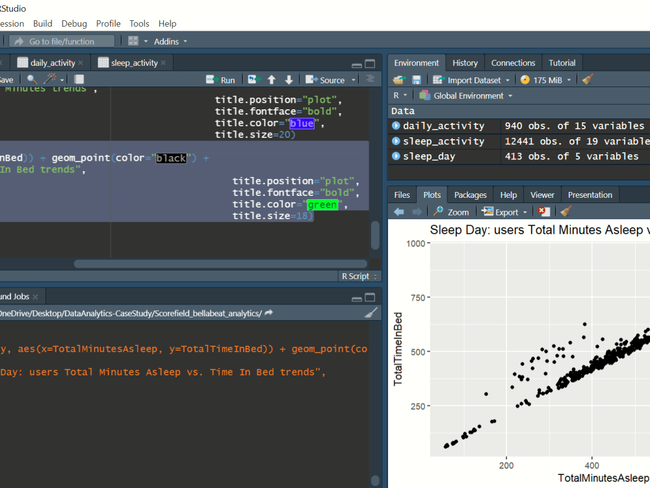
Task: Expand the panes layout dropdown arrow
Action: pos(146,42)
